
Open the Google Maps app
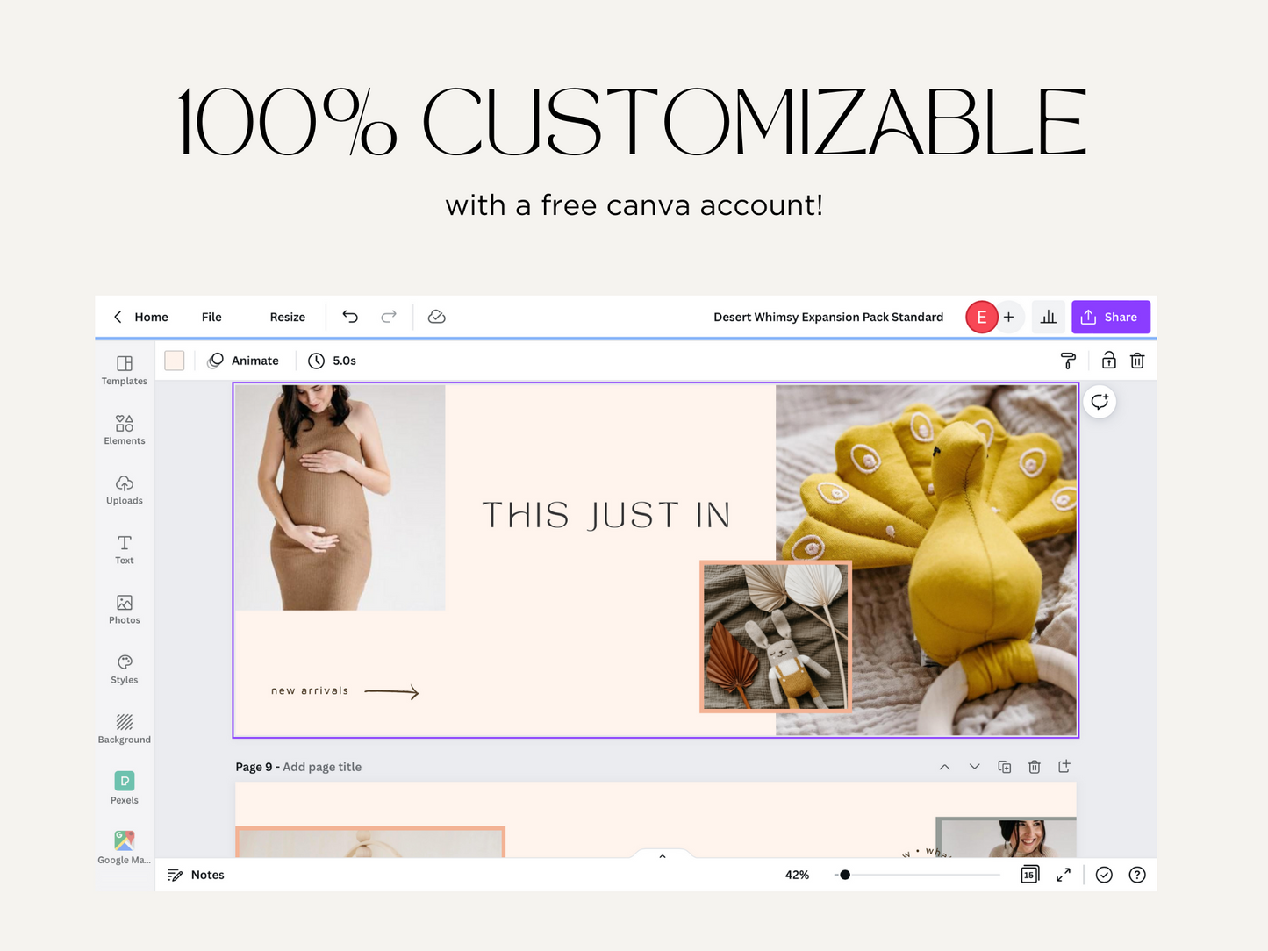pos(125,847)
